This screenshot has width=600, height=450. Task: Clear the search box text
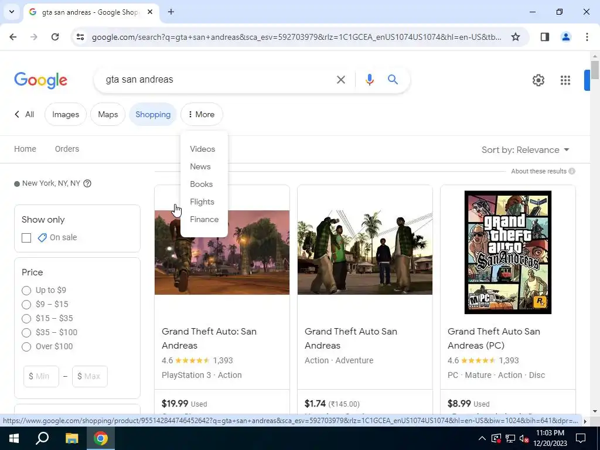pos(340,80)
